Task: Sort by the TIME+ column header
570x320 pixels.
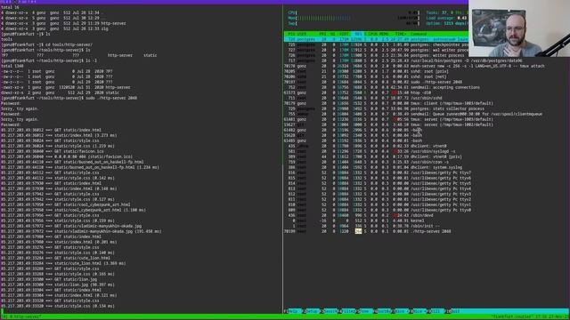Action: pos(400,34)
